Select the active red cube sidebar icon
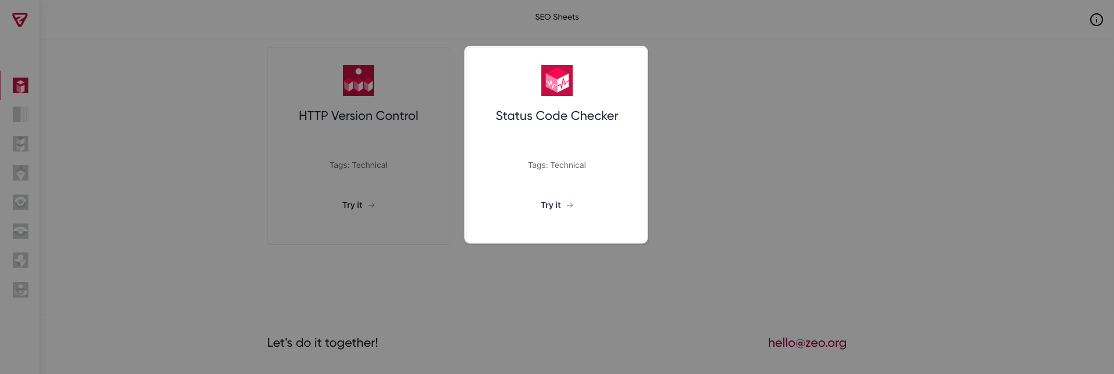The width and height of the screenshot is (1114, 374). click(x=20, y=86)
